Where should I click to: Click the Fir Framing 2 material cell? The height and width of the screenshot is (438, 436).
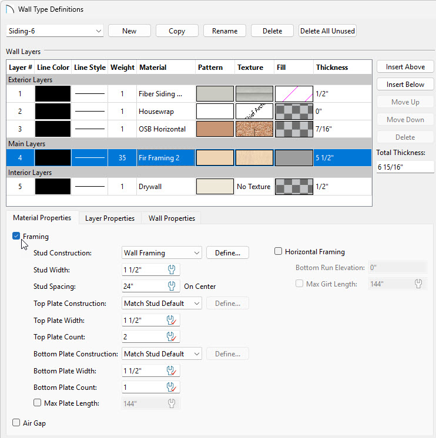tap(166, 157)
